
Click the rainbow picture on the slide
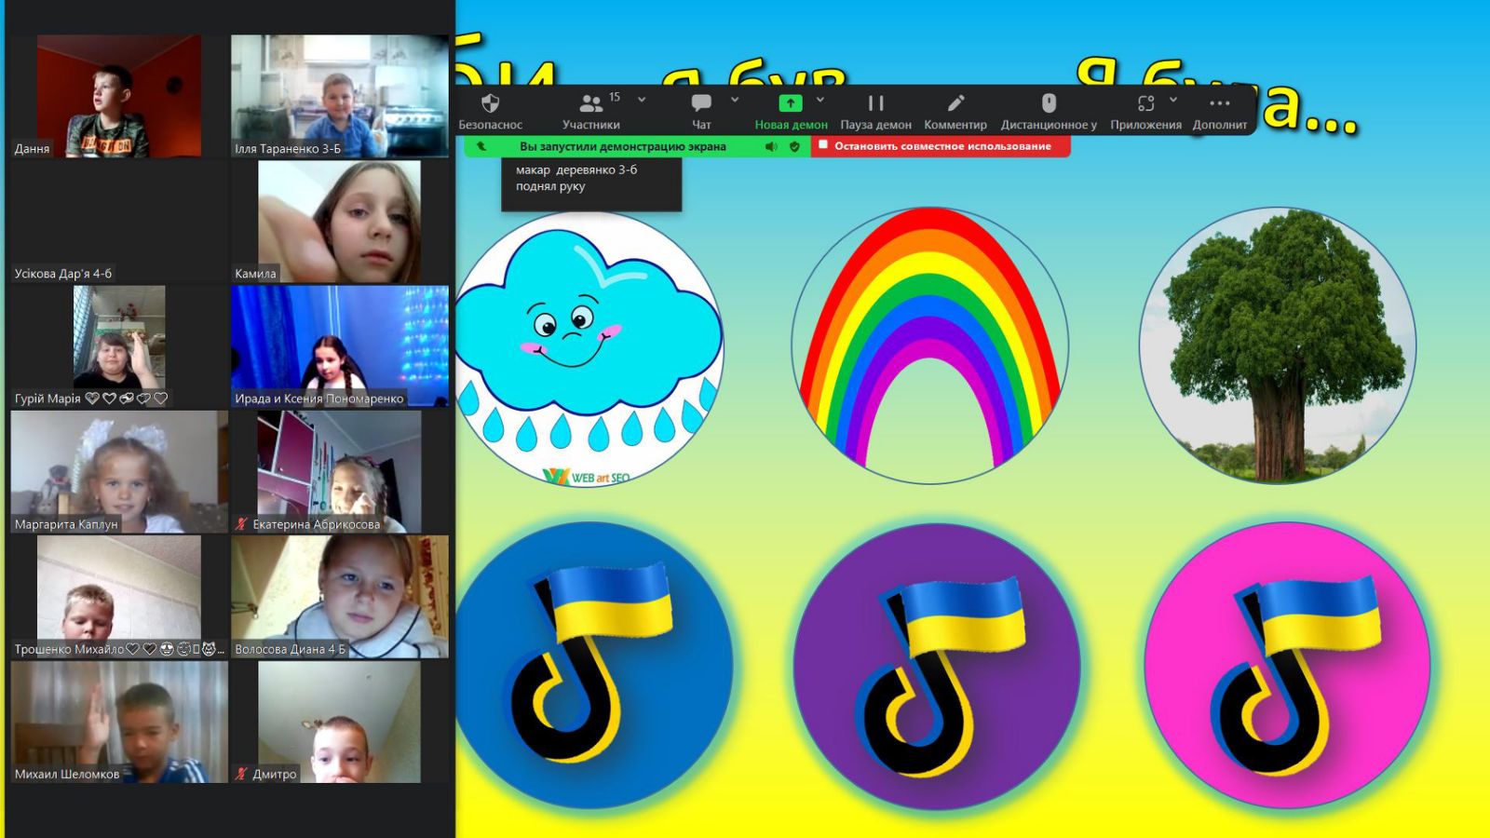coord(929,345)
